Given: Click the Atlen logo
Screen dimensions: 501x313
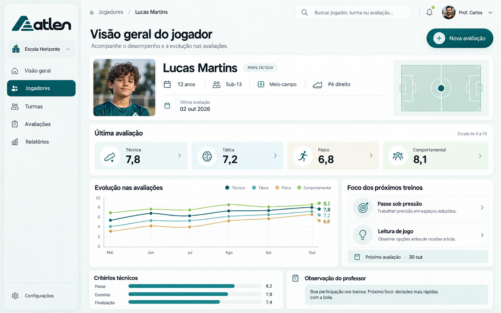Looking at the screenshot, I should tap(41, 23).
